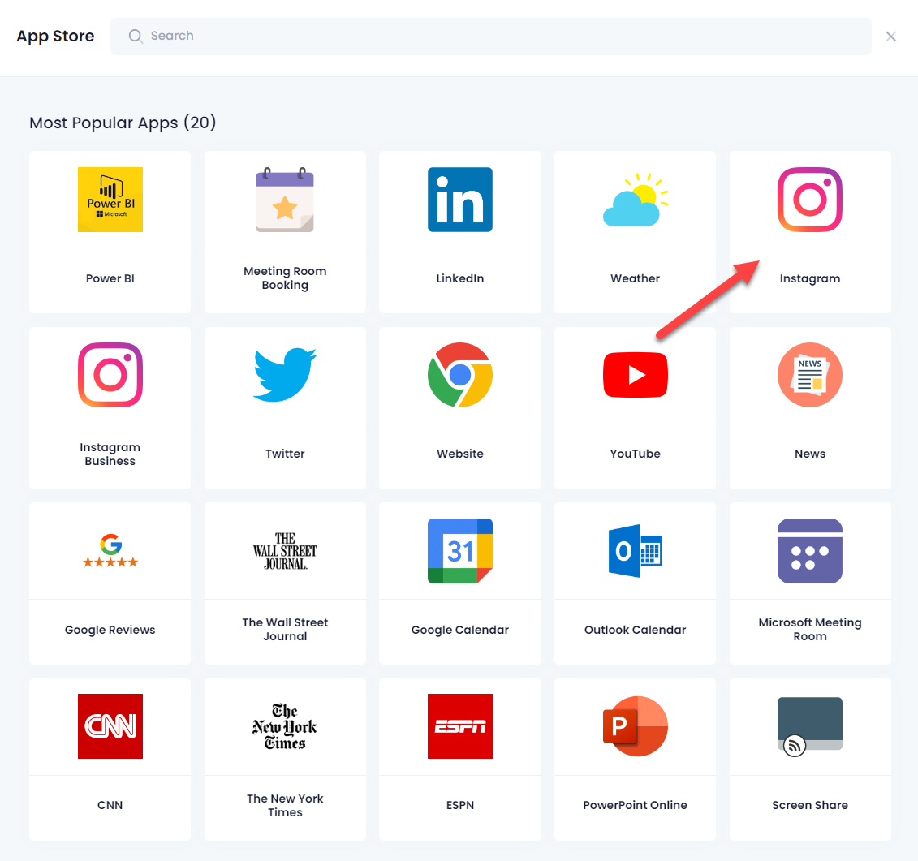Click the magnifier icon in the search bar
918x861 pixels.
pos(136,37)
